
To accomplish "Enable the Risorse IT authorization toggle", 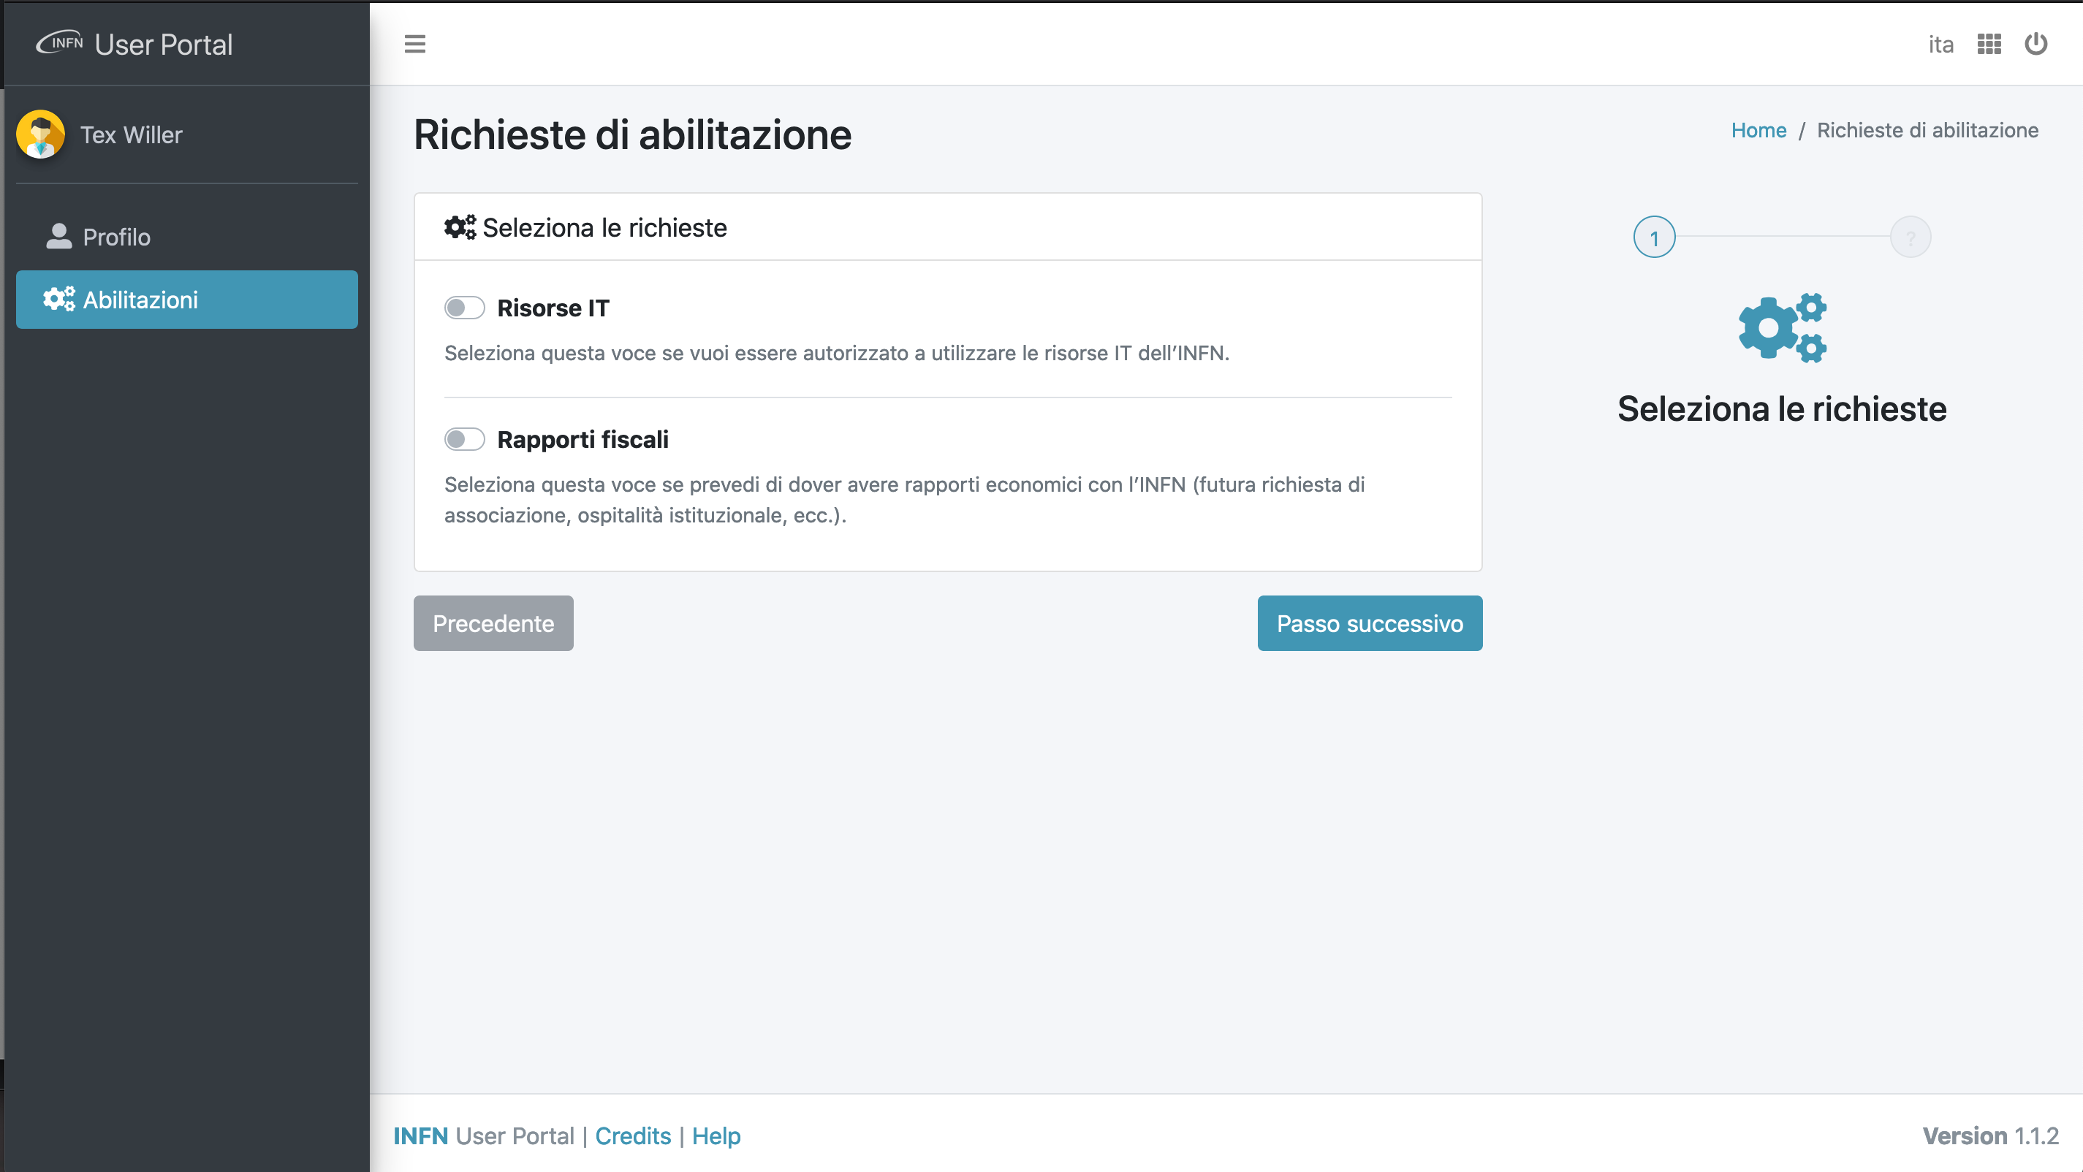I will (x=465, y=306).
